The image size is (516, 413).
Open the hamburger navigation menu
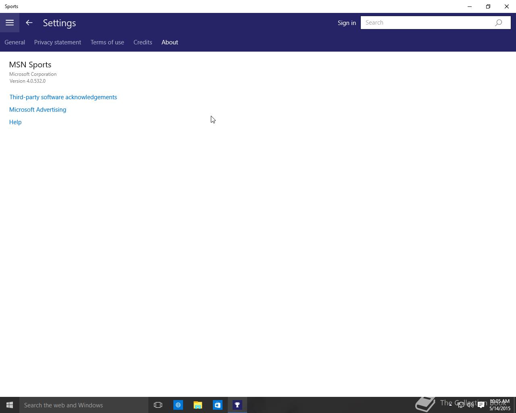tap(10, 23)
